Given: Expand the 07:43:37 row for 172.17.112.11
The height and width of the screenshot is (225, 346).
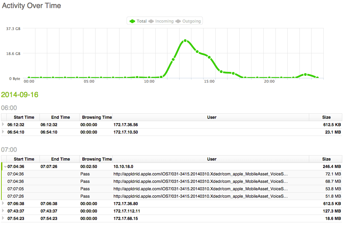Looking at the screenshot, I should (x=3, y=211).
